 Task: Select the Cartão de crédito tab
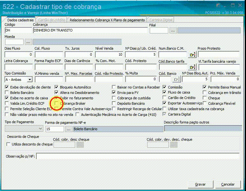click(51, 20)
